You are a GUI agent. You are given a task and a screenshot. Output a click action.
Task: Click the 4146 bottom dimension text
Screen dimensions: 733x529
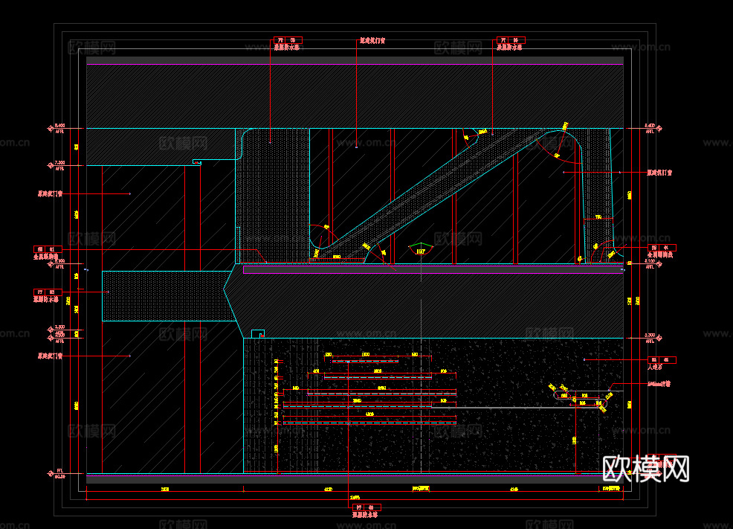tap(514, 490)
